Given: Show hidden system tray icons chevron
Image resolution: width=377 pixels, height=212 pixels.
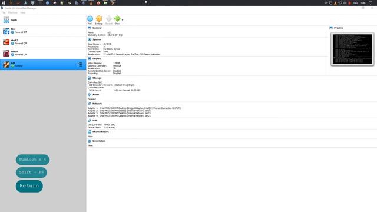Looking at the screenshot, I should pyautogui.click(x=326, y=3).
